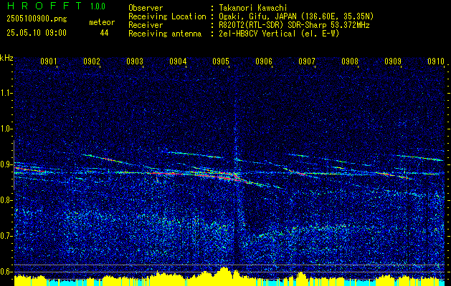Click the 0910 time marker
The image size is (451, 286).
[436, 61]
